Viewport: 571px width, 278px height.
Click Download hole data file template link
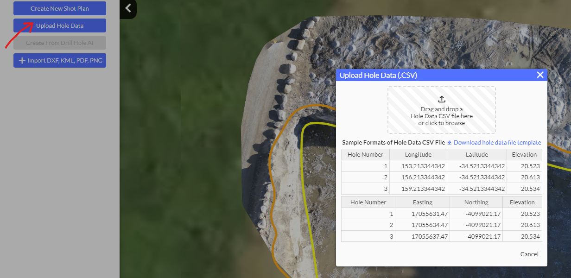click(x=497, y=143)
